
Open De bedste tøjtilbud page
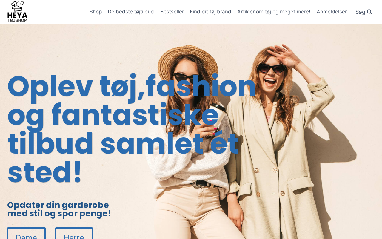coord(131,12)
